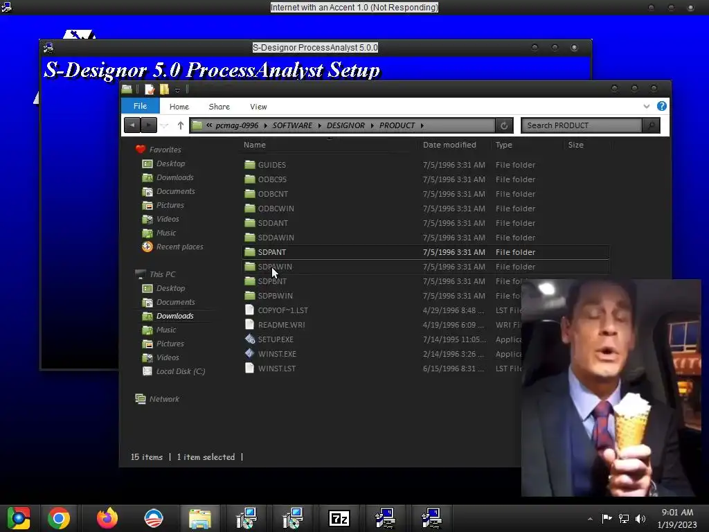Switch to the Share ribbon tab
709x532 pixels.
pyautogui.click(x=219, y=106)
